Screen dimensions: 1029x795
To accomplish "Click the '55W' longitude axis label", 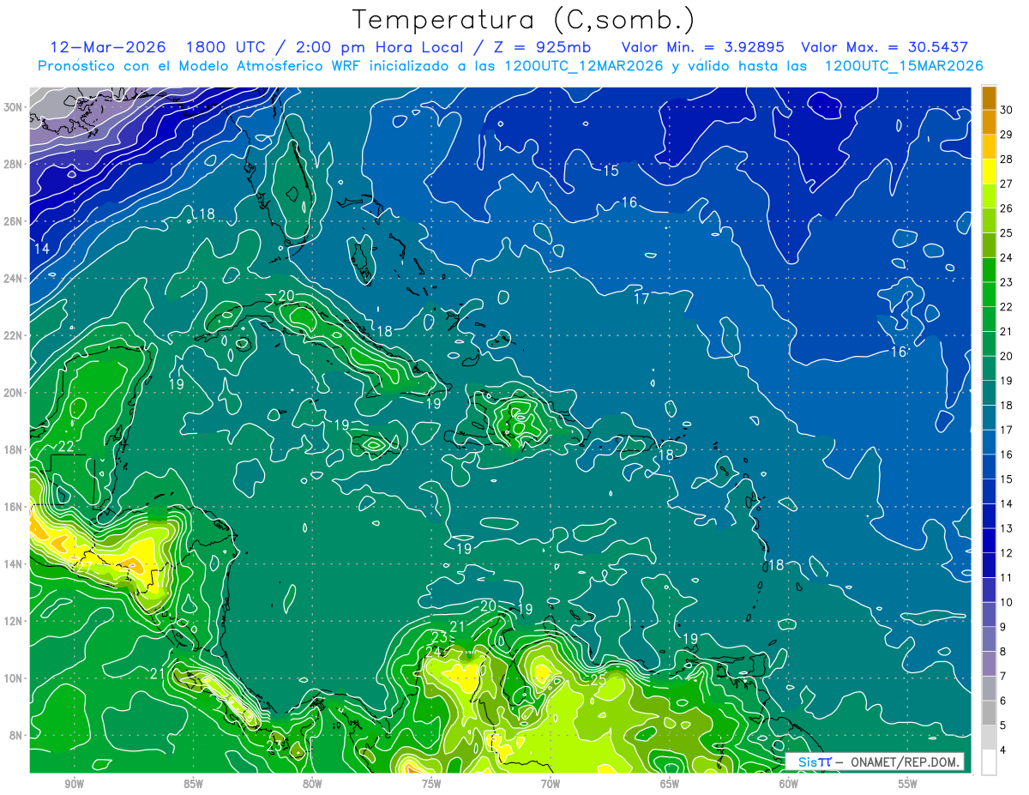I will pyautogui.click(x=907, y=784).
